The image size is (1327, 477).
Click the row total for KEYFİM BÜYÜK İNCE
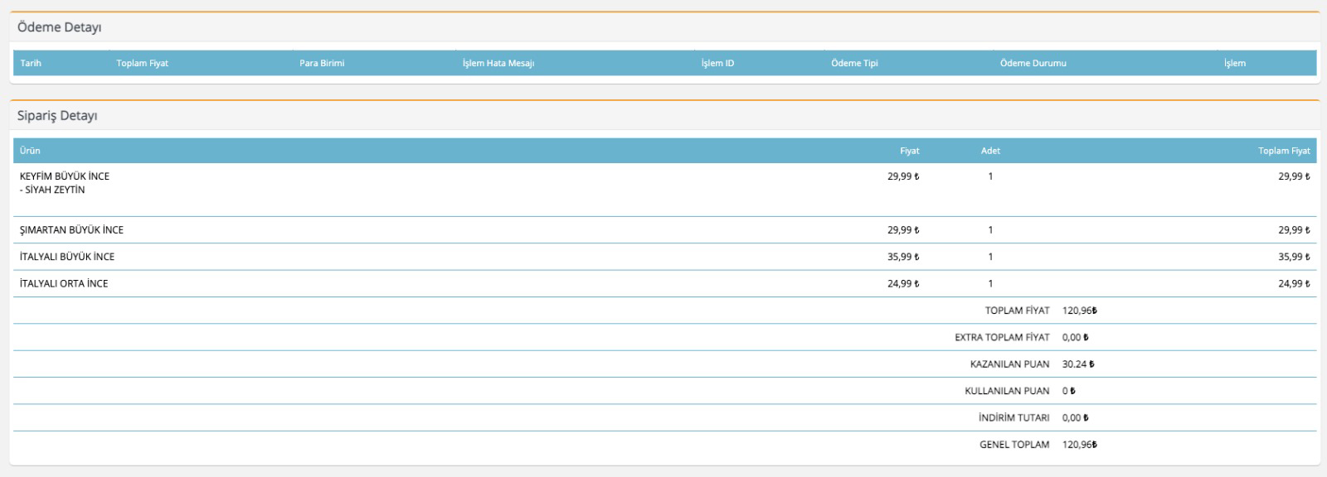pyautogui.click(x=1294, y=176)
